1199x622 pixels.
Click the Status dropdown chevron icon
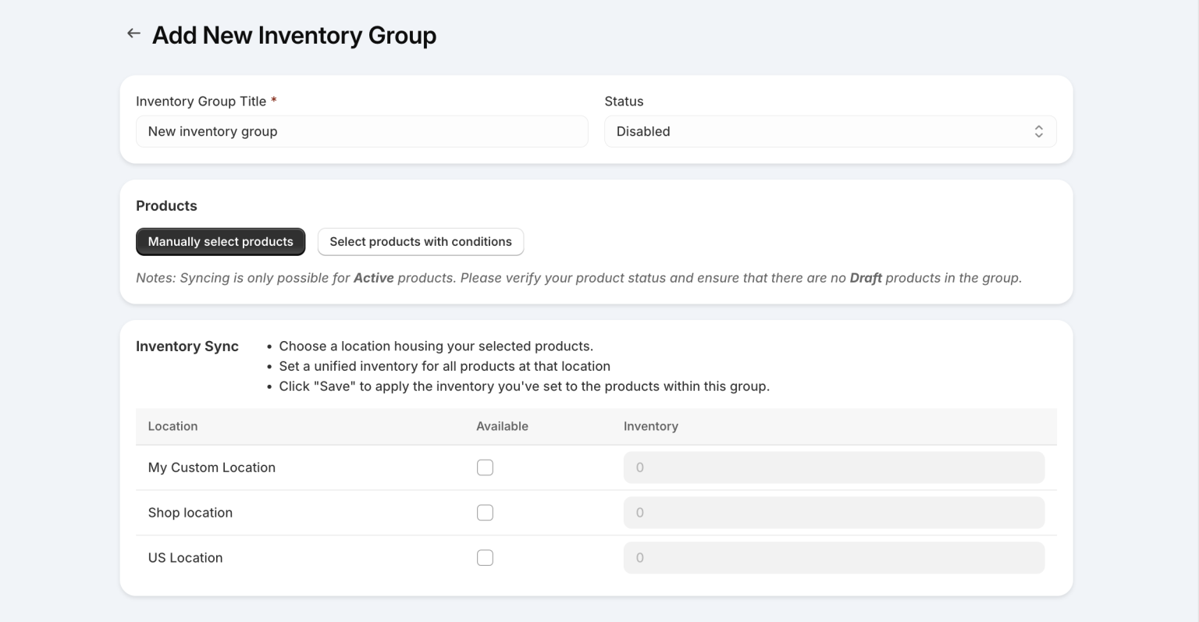point(1038,131)
